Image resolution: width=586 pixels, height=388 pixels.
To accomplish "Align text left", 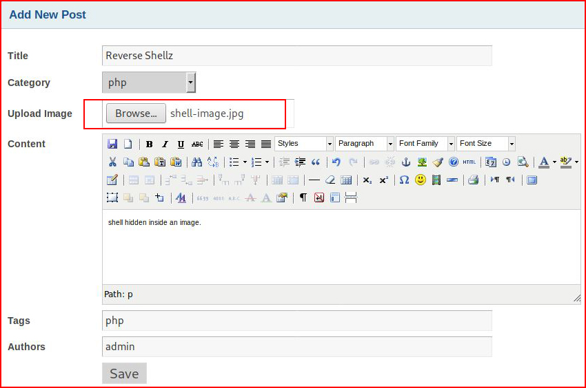I will click(219, 144).
